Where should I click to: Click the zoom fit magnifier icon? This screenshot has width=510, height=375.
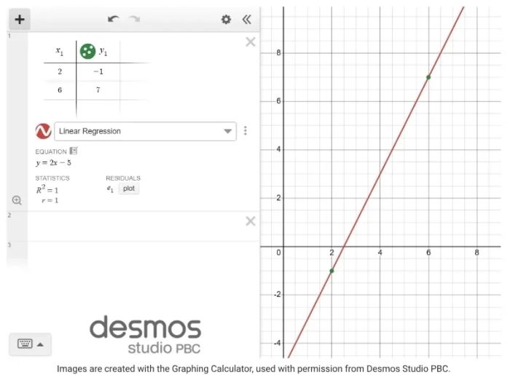[17, 200]
